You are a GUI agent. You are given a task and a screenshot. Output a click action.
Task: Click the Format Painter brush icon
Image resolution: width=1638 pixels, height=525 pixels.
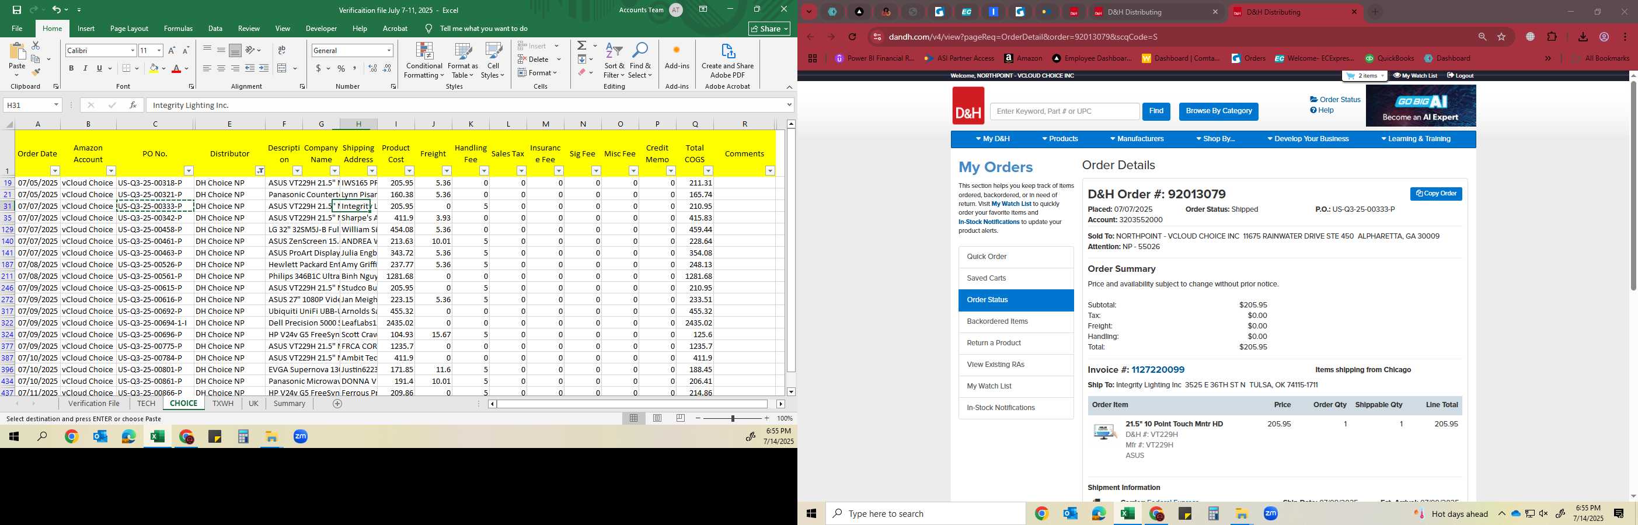click(x=36, y=72)
